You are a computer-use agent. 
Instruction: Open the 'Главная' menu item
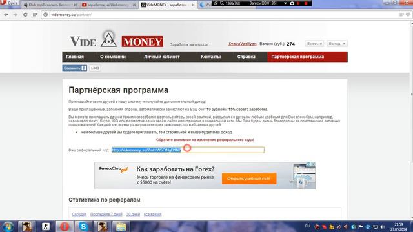coord(75,57)
